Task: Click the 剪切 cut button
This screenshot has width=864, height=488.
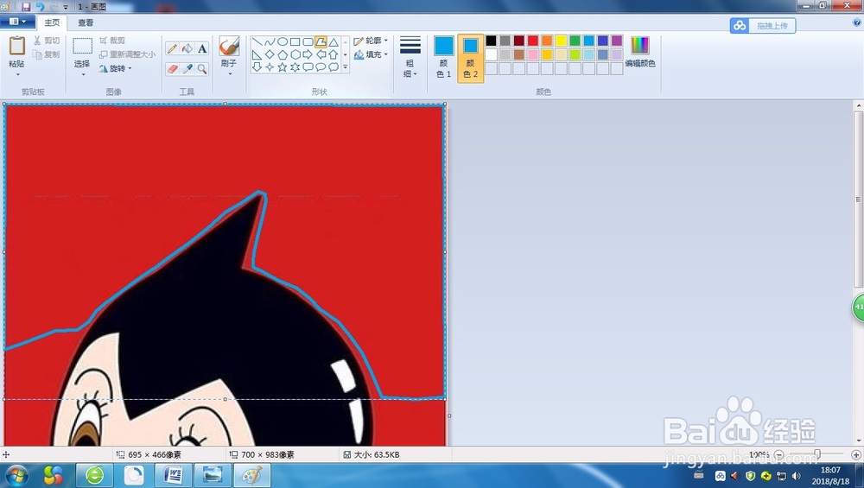Action: [x=47, y=41]
